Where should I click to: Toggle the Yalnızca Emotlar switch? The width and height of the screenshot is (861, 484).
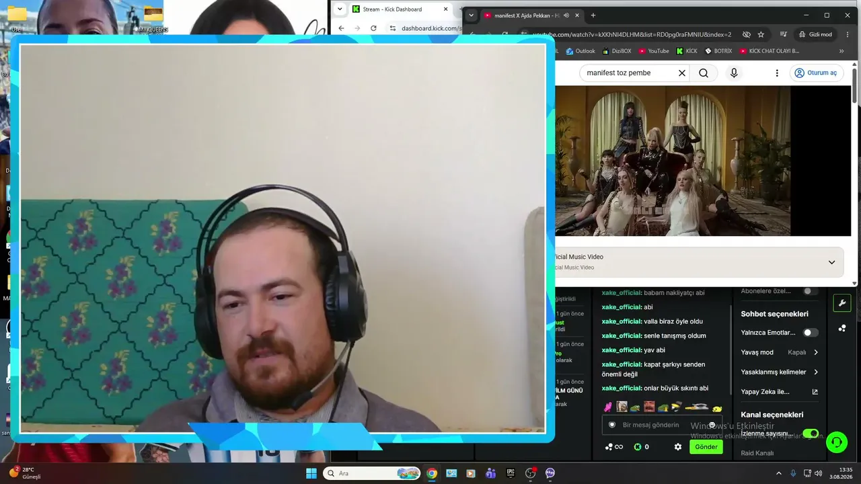coord(811,333)
